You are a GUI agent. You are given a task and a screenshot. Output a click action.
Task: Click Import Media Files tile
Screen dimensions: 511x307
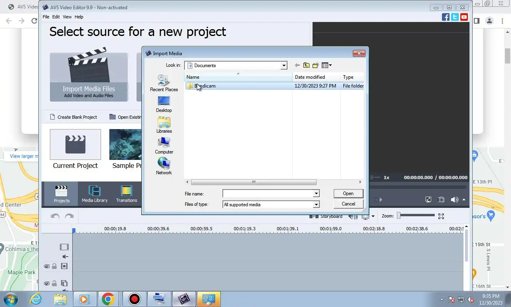tap(89, 77)
